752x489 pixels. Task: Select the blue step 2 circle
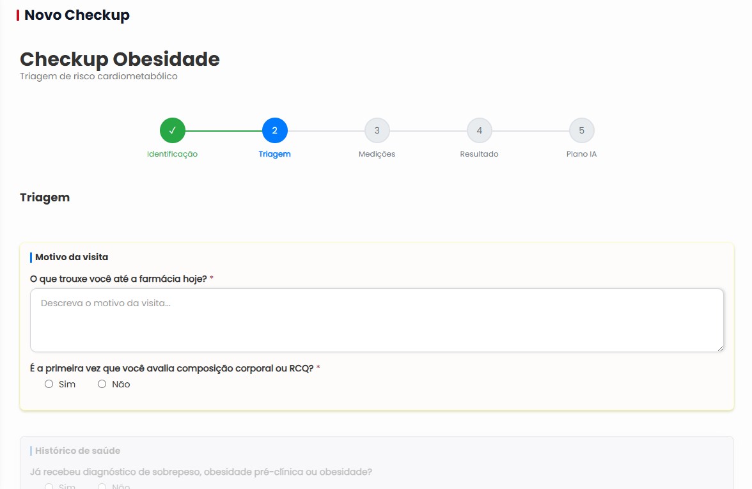[275, 130]
